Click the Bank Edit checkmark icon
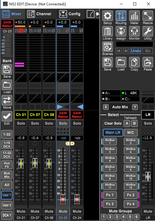 7,116
